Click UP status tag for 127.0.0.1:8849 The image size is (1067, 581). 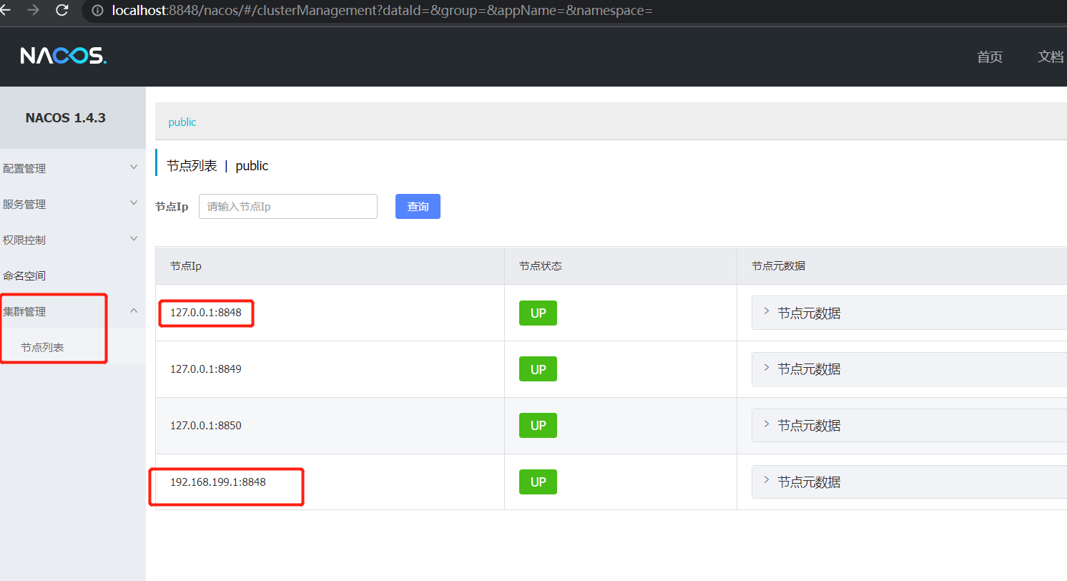[538, 369]
